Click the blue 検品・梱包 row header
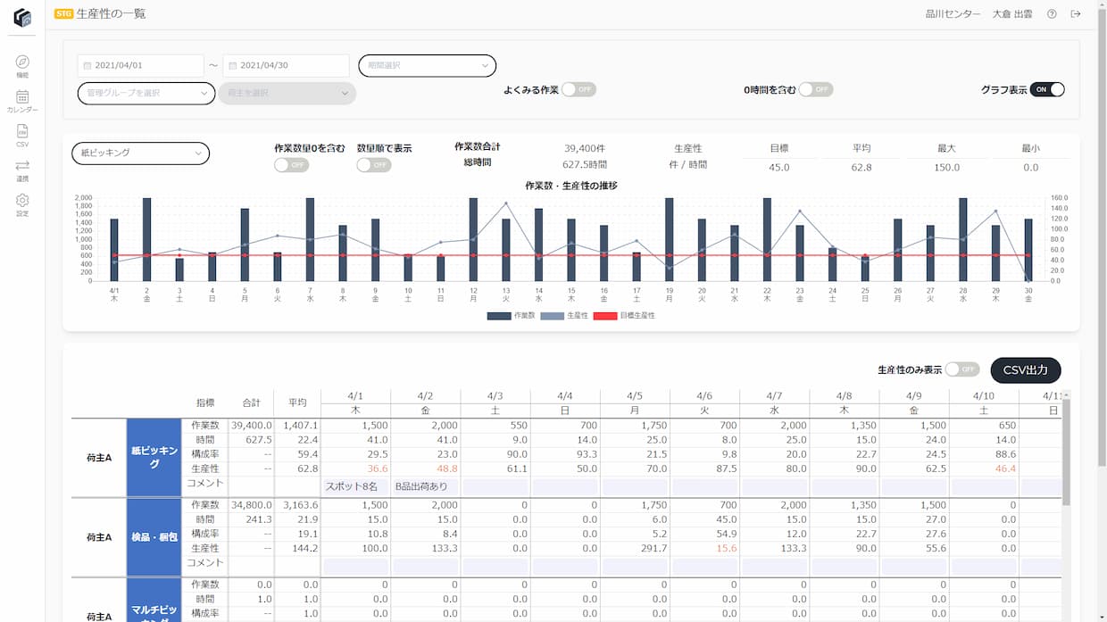1107x622 pixels. (x=154, y=538)
